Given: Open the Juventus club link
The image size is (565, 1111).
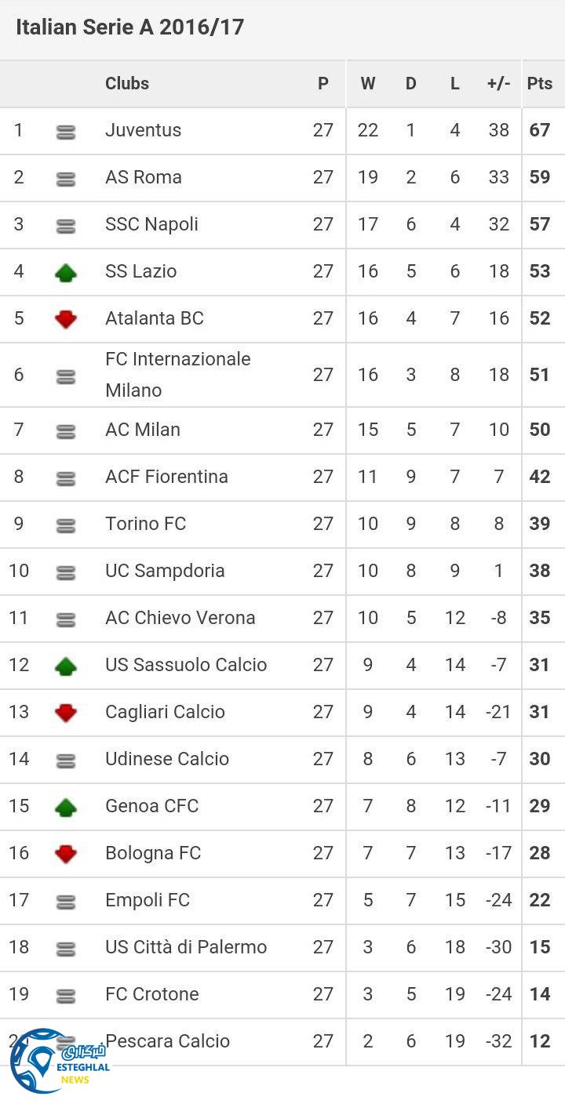Looking at the screenshot, I should [x=144, y=130].
